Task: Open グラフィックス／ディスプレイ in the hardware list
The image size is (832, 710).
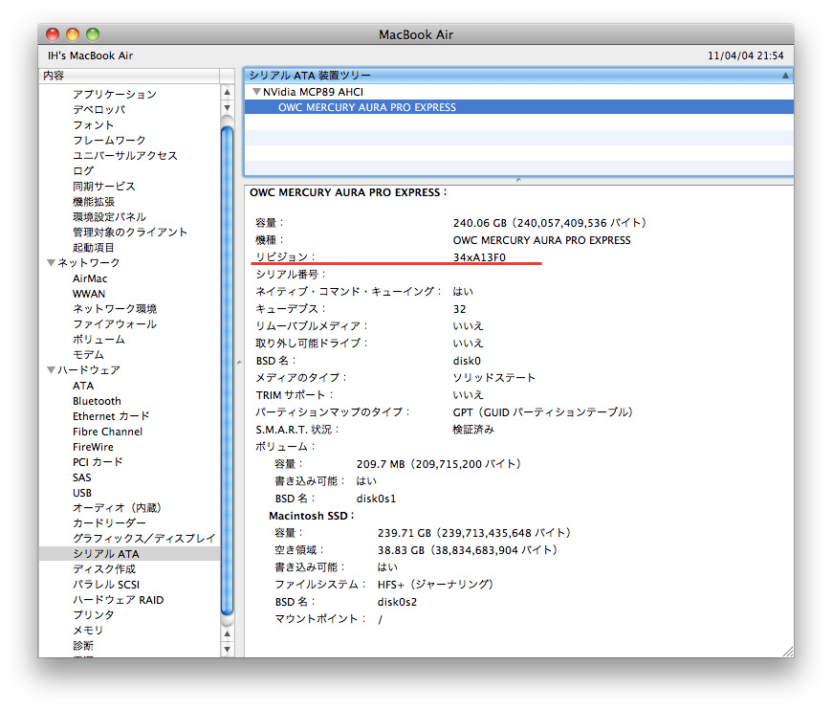Action: click(x=143, y=539)
